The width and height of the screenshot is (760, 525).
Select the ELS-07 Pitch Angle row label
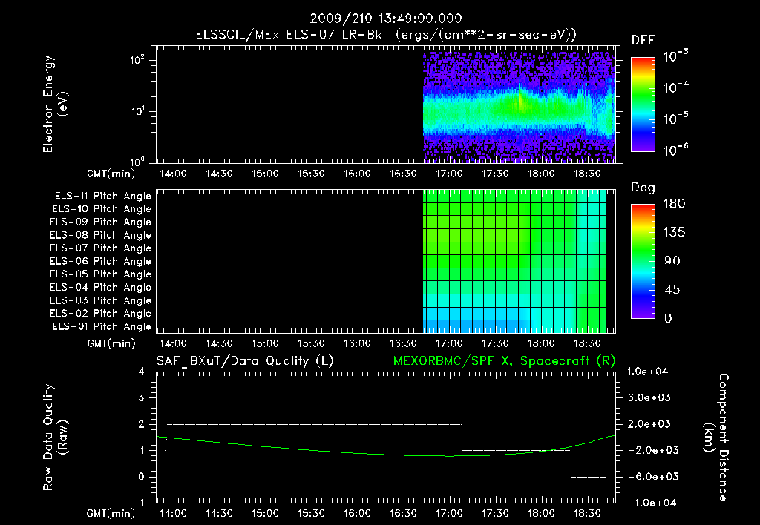tap(101, 248)
